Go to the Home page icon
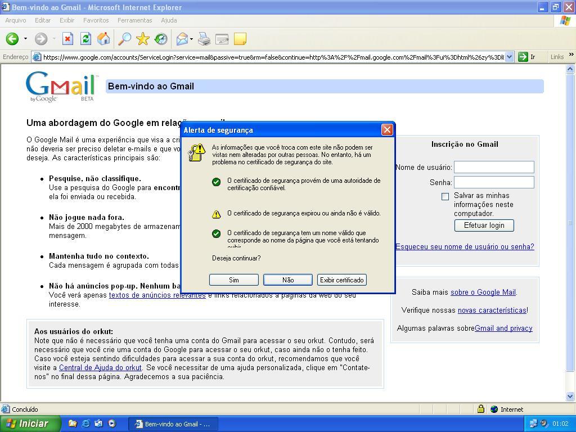The image size is (576, 432). coord(103,39)
